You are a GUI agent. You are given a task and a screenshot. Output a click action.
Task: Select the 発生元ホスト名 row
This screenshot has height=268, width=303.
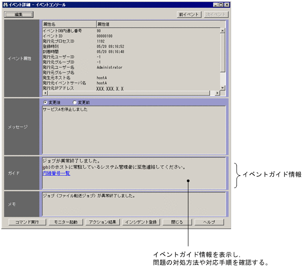pyautogui.click(x=131, y=78)
